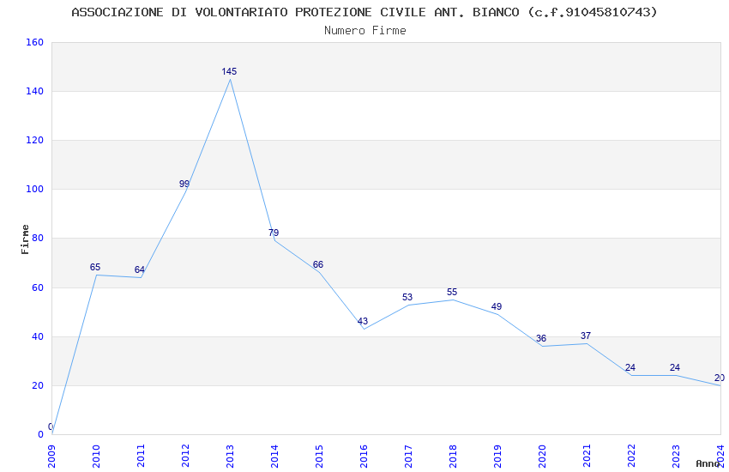Image resolution: width=729 pixels, height=472 pixels.
Task: Click the Numero Firme subtitle
Action: pyautogui.click(x=365, y=31)
